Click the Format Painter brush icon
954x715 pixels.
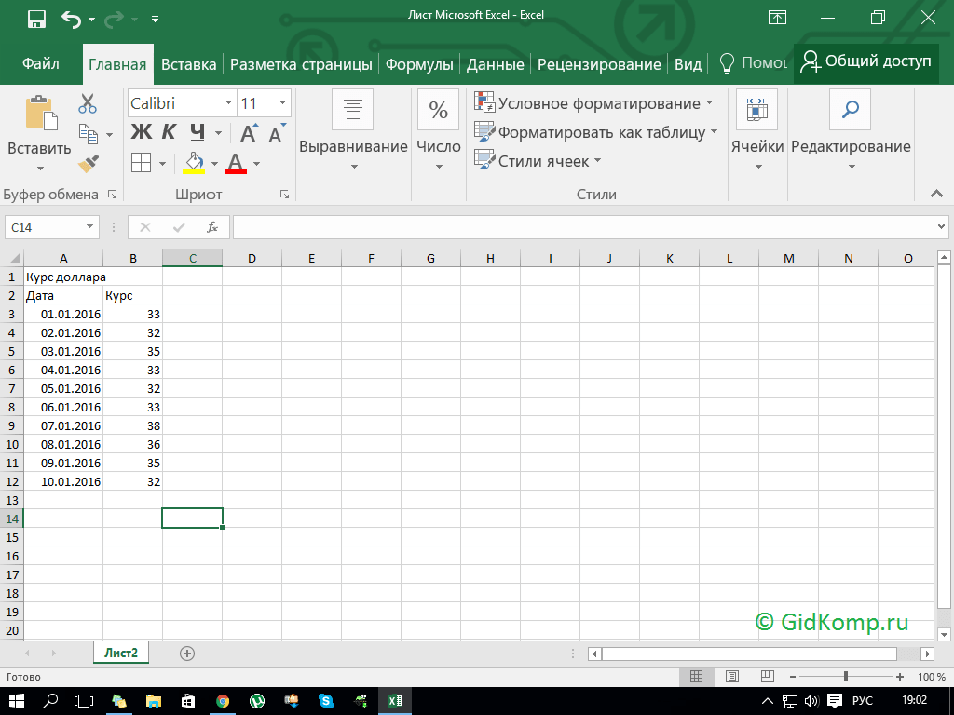point(89,164)
